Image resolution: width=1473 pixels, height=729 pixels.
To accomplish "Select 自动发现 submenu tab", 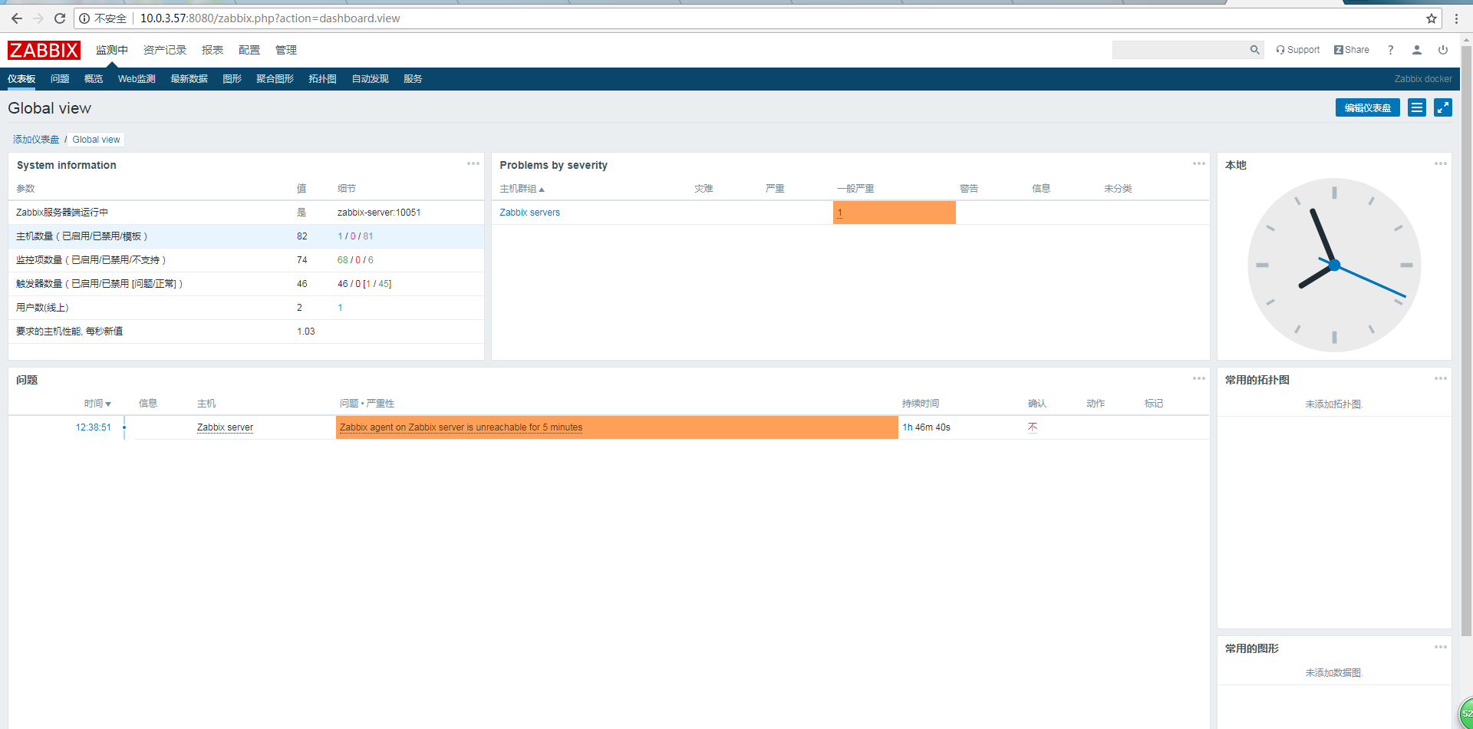I will 370,79.
